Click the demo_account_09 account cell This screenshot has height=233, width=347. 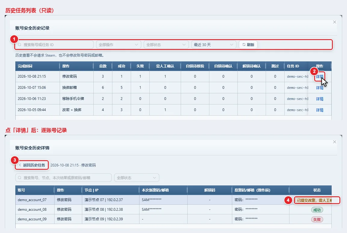coord(35,219)
